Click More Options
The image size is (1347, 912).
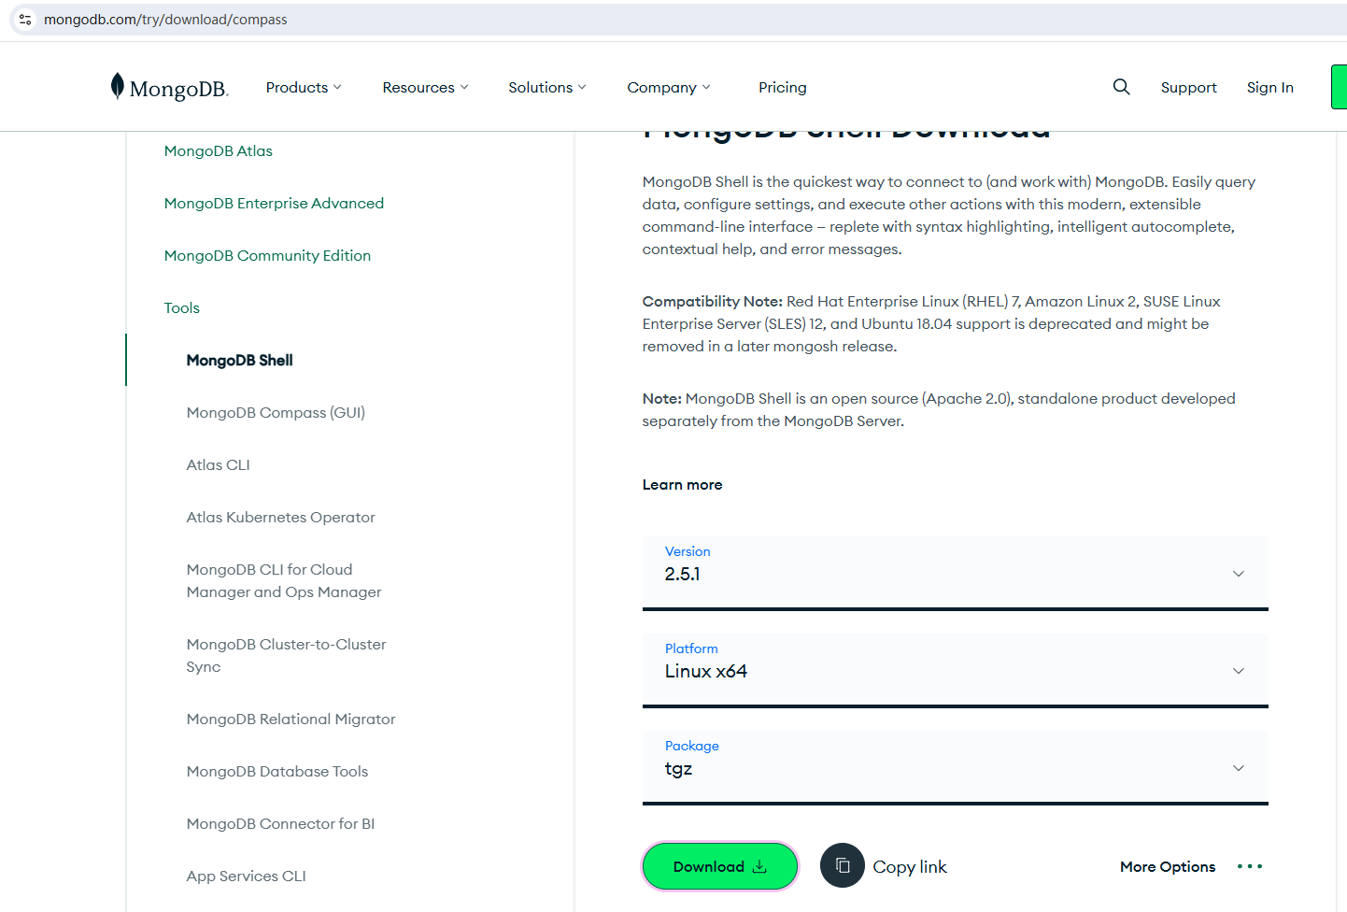tap(1168, 866)
